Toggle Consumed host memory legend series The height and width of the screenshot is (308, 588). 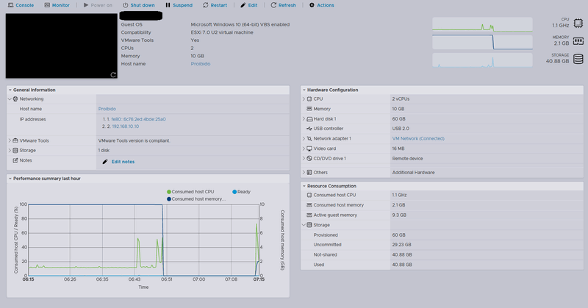click(x=196, y=198)
